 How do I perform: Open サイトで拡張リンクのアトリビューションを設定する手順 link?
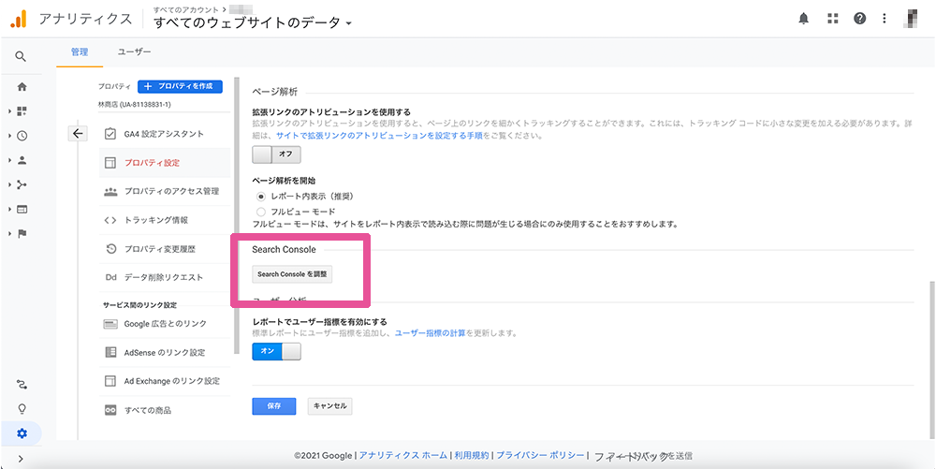(380, 136)
